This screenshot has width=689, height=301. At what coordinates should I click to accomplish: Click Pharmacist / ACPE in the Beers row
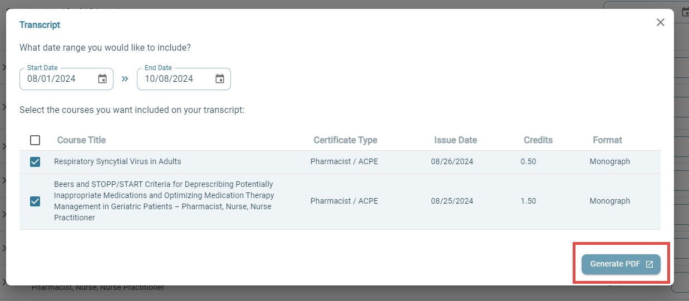pos(344,201)
